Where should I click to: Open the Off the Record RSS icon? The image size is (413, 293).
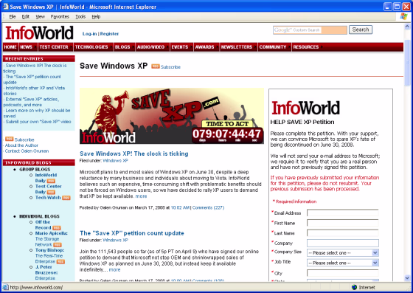(x=57, y=227)
